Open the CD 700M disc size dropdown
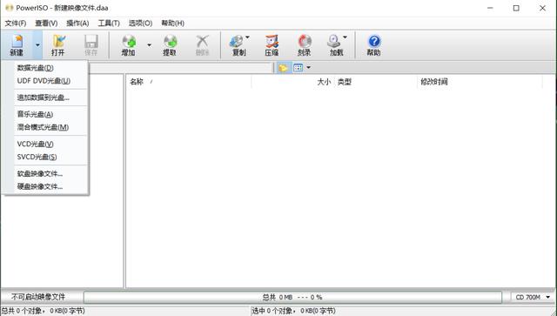Screen dimensions: 557x316 click(532, 297)
